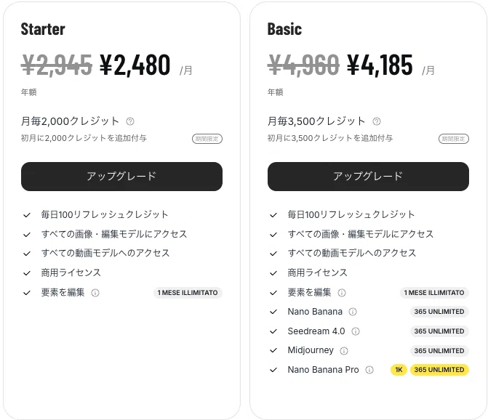Viewport: 488px width, 420px height.
Task: Click info icon next to Basic 要素を編集
Action: point(342,293)
